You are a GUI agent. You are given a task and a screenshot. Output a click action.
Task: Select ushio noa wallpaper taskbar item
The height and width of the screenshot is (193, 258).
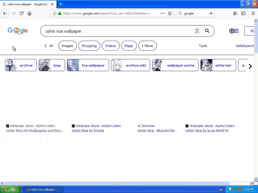coord(43,189)
